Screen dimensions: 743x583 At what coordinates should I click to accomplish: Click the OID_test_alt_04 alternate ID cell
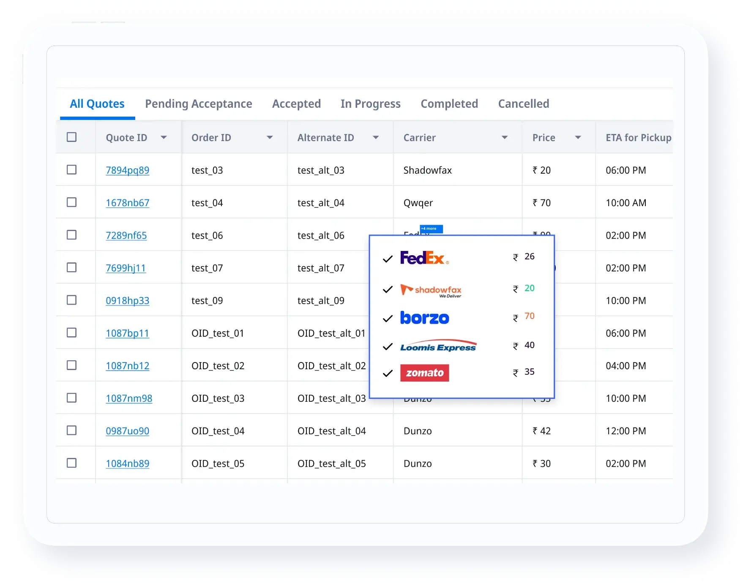tap(331, 431)
